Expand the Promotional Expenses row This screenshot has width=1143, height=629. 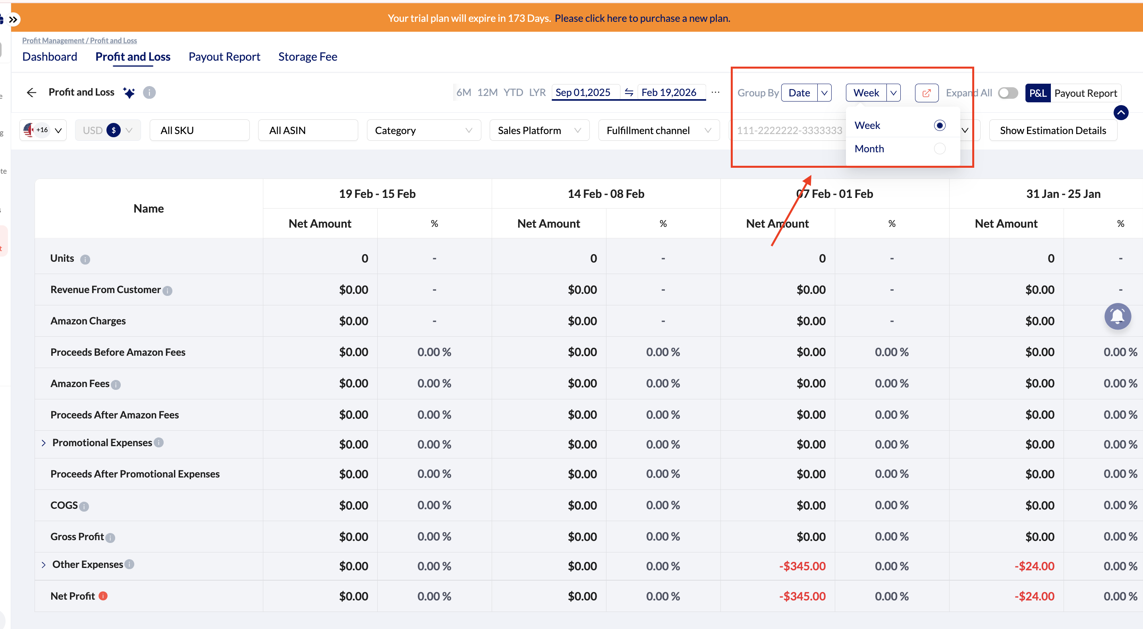click(43, 443)
